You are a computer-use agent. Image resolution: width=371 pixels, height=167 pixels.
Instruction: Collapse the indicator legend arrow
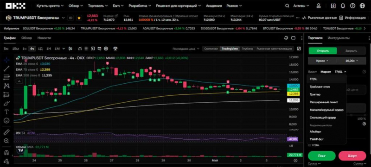[x=19, y=81]
